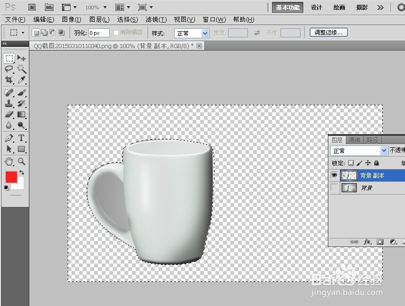
Task: Choose Intersect with selection mode
Action: (61, 32)
